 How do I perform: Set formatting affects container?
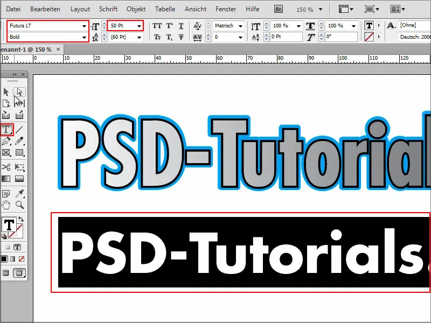[x=8, y=247]
